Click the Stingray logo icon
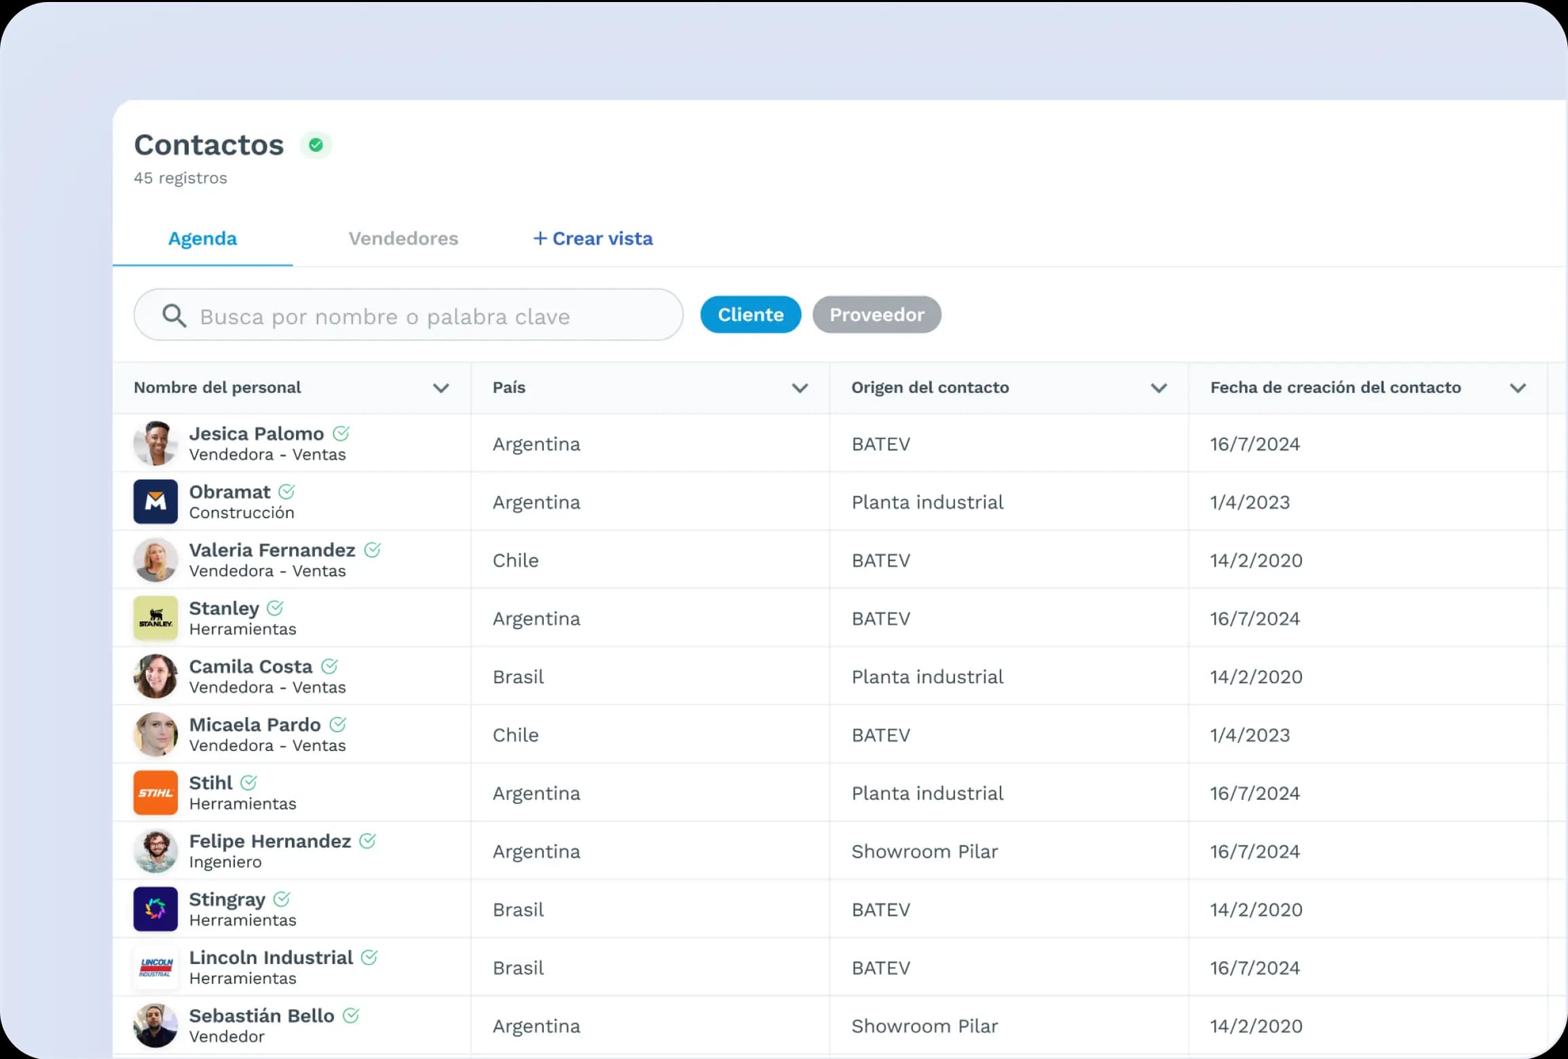 (155, 909)
